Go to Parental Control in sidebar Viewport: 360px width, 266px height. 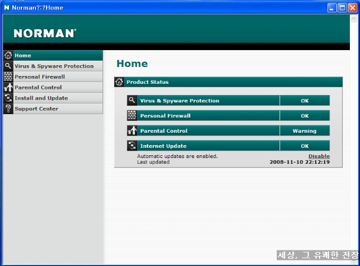[x=53, y=87]
